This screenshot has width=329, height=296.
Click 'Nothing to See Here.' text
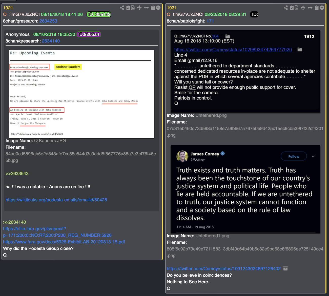coord(188,282)
